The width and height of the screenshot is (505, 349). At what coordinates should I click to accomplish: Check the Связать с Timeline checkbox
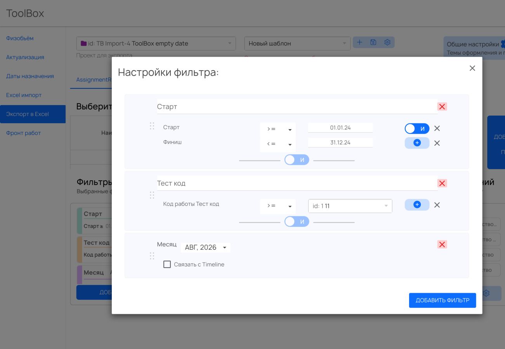pyautogui.click(x=167, y=264)
